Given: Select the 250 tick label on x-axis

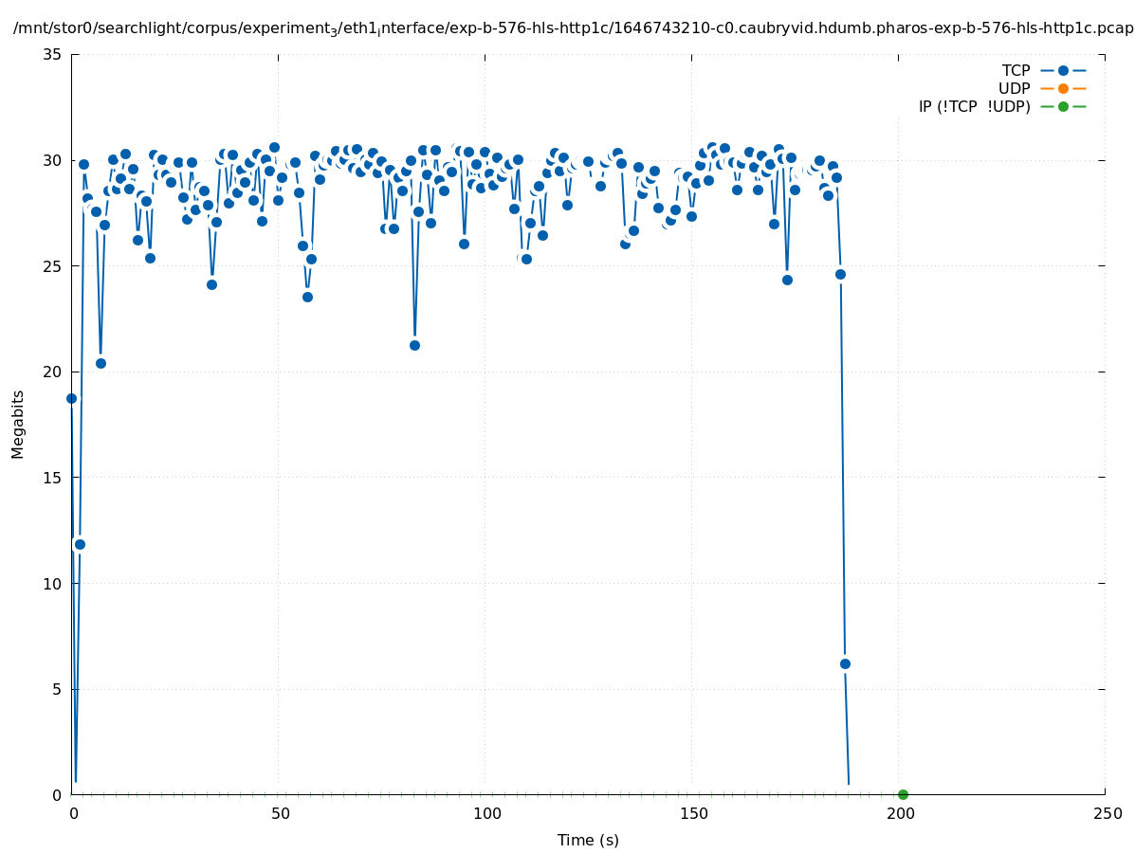Looking at the screenshot, I should click(x=1106, y=813).
